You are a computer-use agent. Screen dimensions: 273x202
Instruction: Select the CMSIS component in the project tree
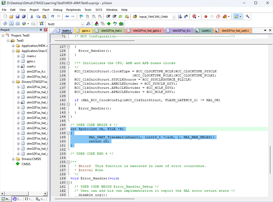[x=26, y=164]
